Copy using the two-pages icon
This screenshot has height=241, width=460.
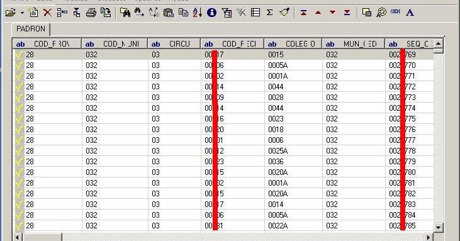click(183, 13)
